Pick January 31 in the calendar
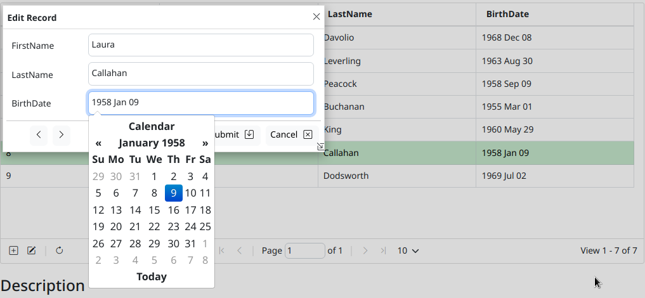 pyautogui.click(x=190, y=243)
